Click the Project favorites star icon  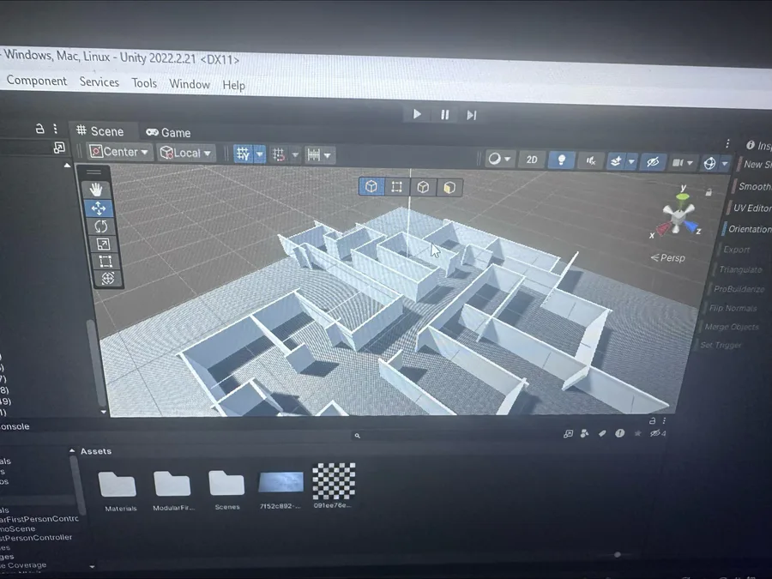638,433
